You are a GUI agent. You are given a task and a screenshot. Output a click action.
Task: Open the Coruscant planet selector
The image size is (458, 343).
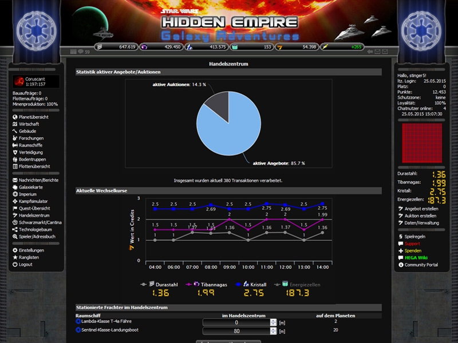[36, 81]
